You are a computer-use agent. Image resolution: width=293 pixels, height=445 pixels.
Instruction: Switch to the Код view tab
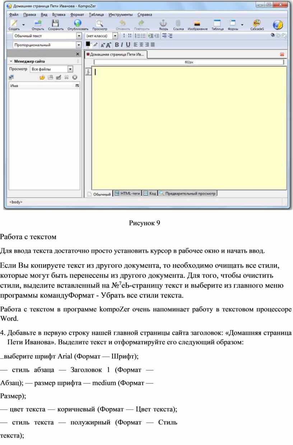coord(150,193)
